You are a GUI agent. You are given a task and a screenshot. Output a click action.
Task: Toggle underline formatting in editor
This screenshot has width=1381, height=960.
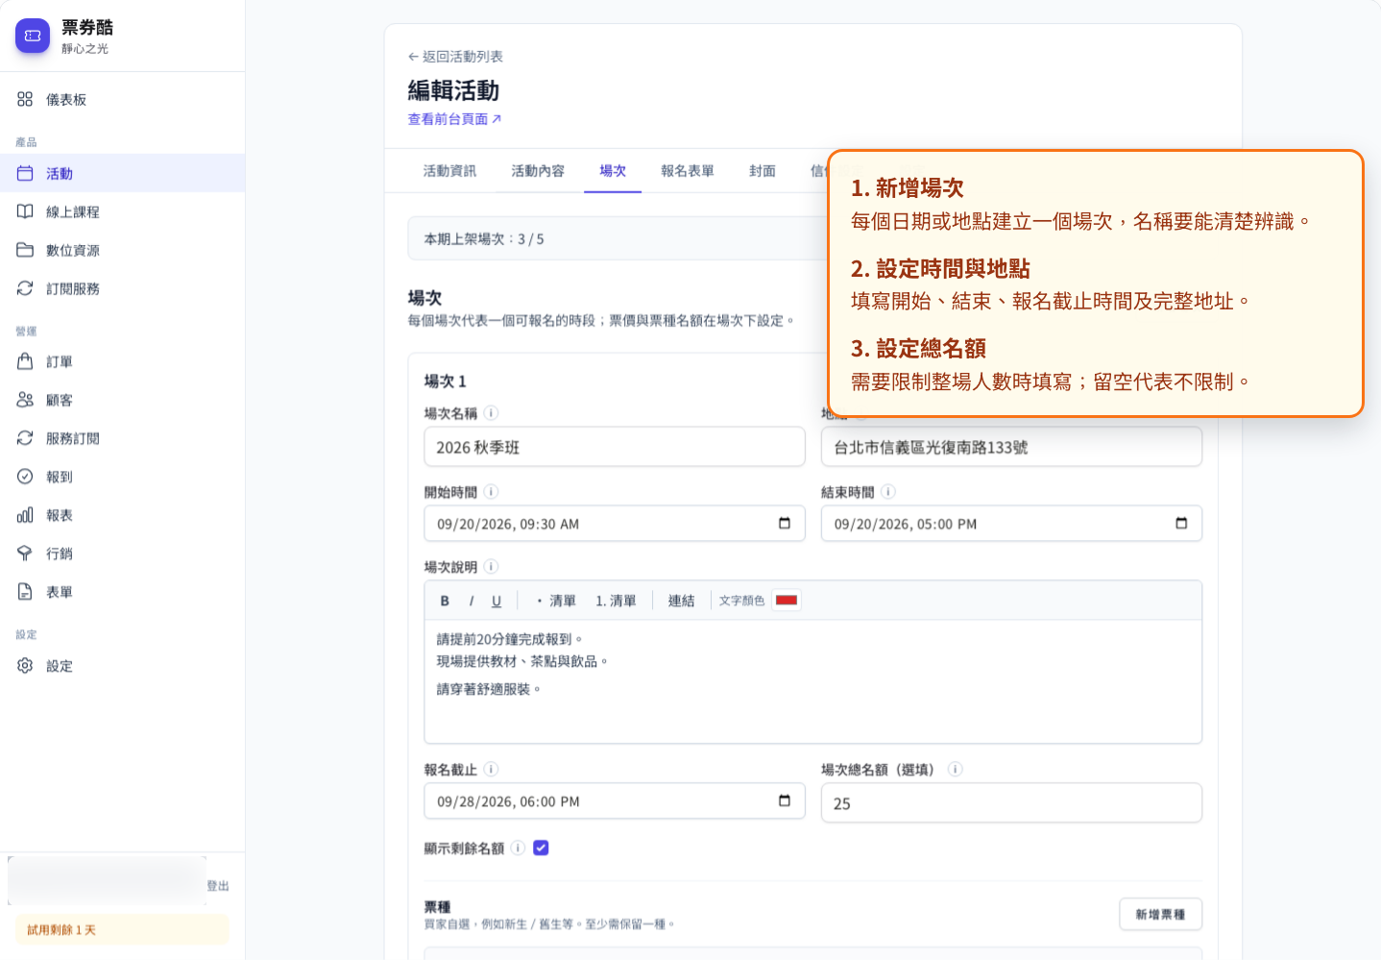coord(497,601)
